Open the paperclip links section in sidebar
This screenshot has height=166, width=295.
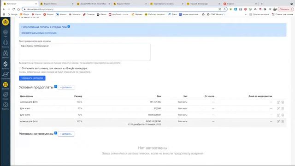pos(5,95)
